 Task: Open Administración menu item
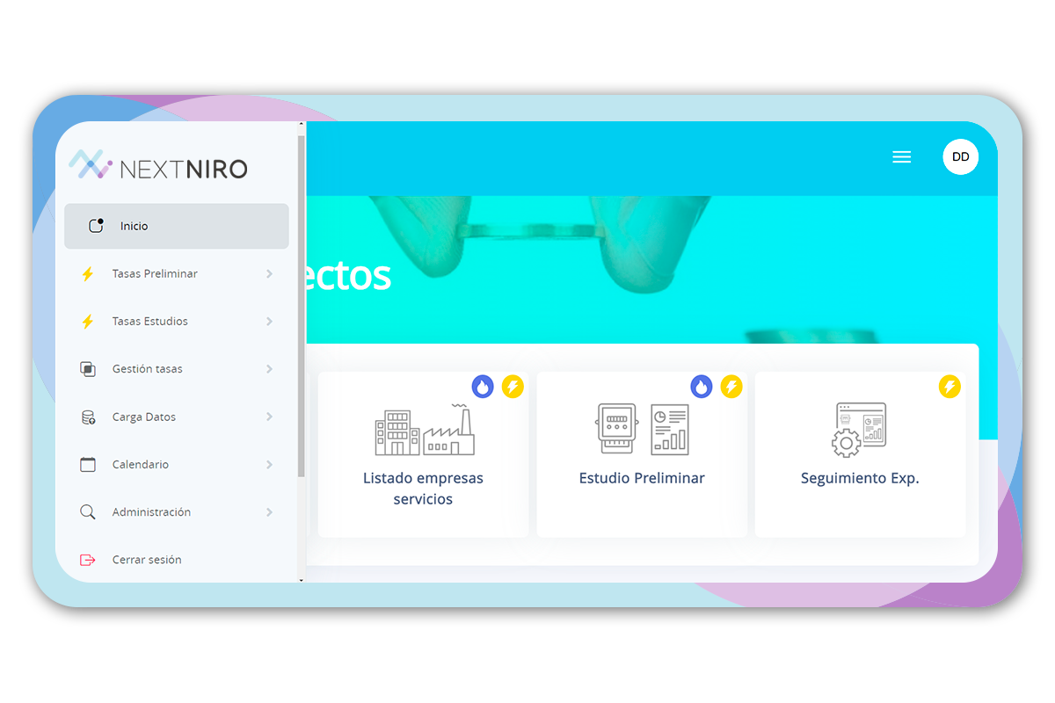coord(176,512)
